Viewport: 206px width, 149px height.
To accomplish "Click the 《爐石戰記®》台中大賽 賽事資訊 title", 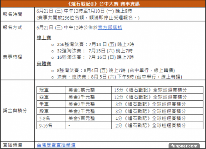I will (103, 3).
